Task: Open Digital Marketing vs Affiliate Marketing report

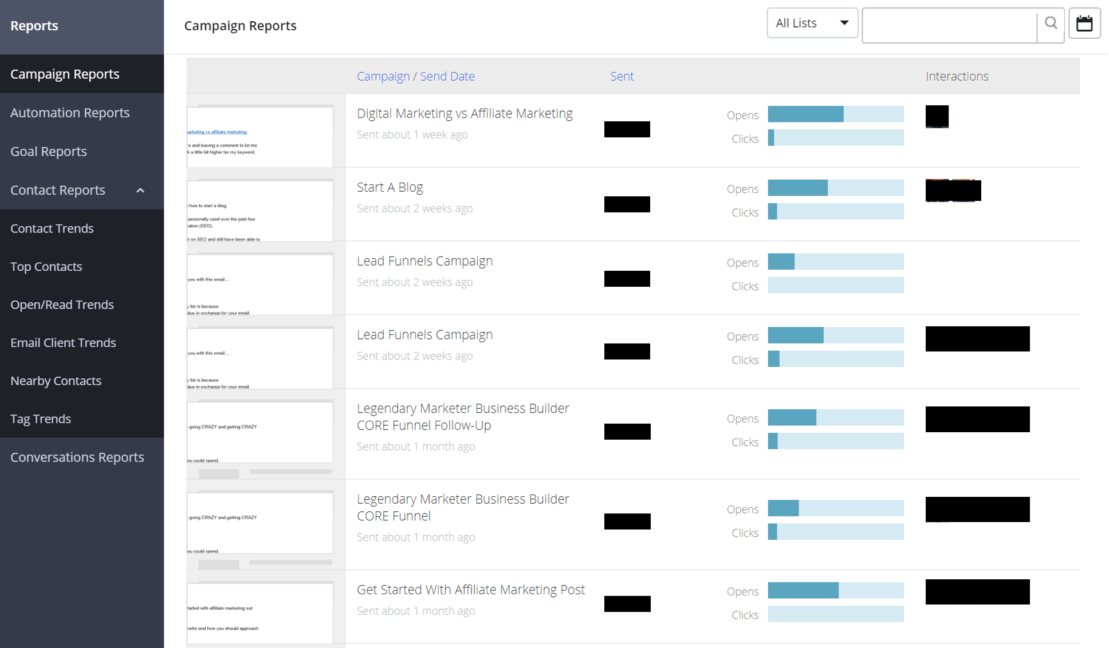Action: 465,113
